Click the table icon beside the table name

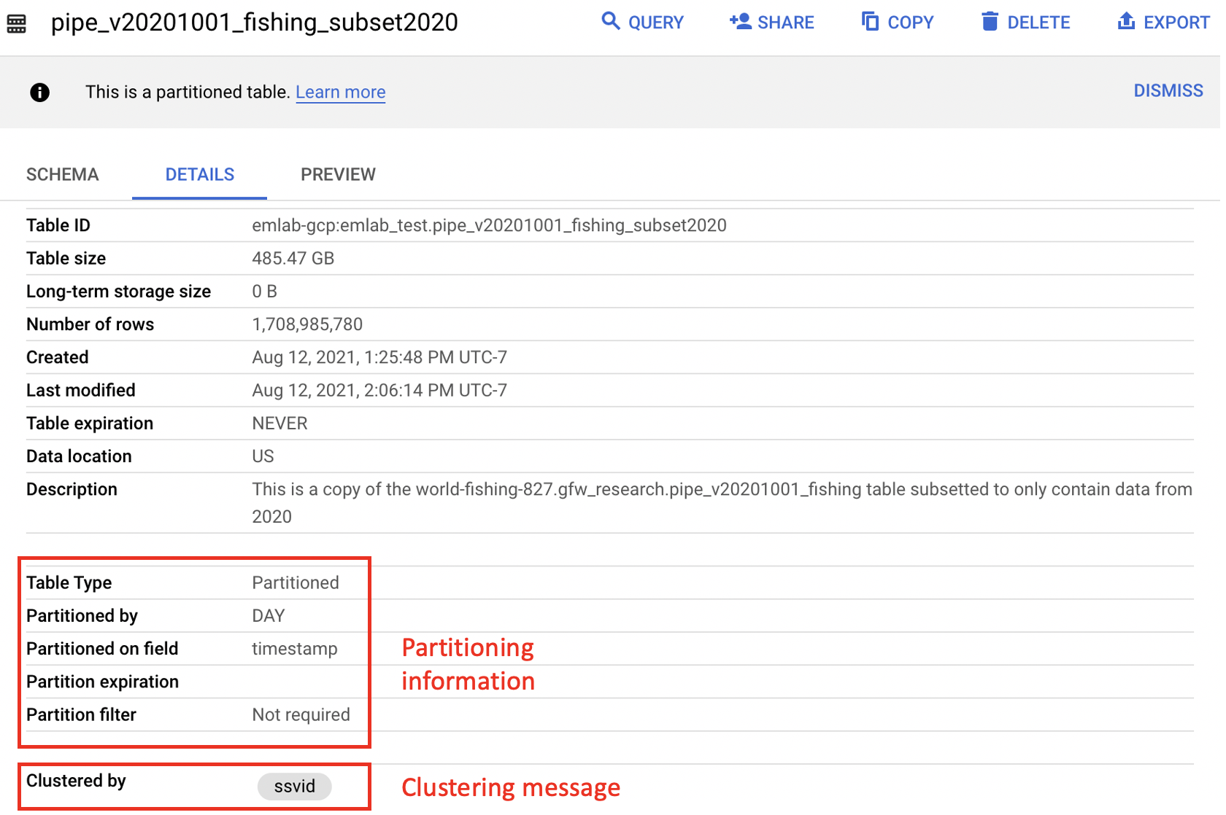(17, 23)
